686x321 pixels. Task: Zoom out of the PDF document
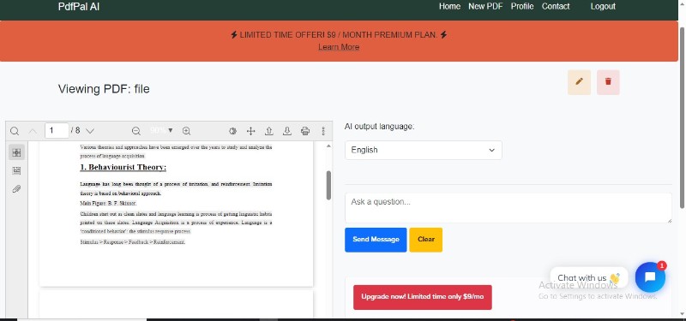click(136, 131)
